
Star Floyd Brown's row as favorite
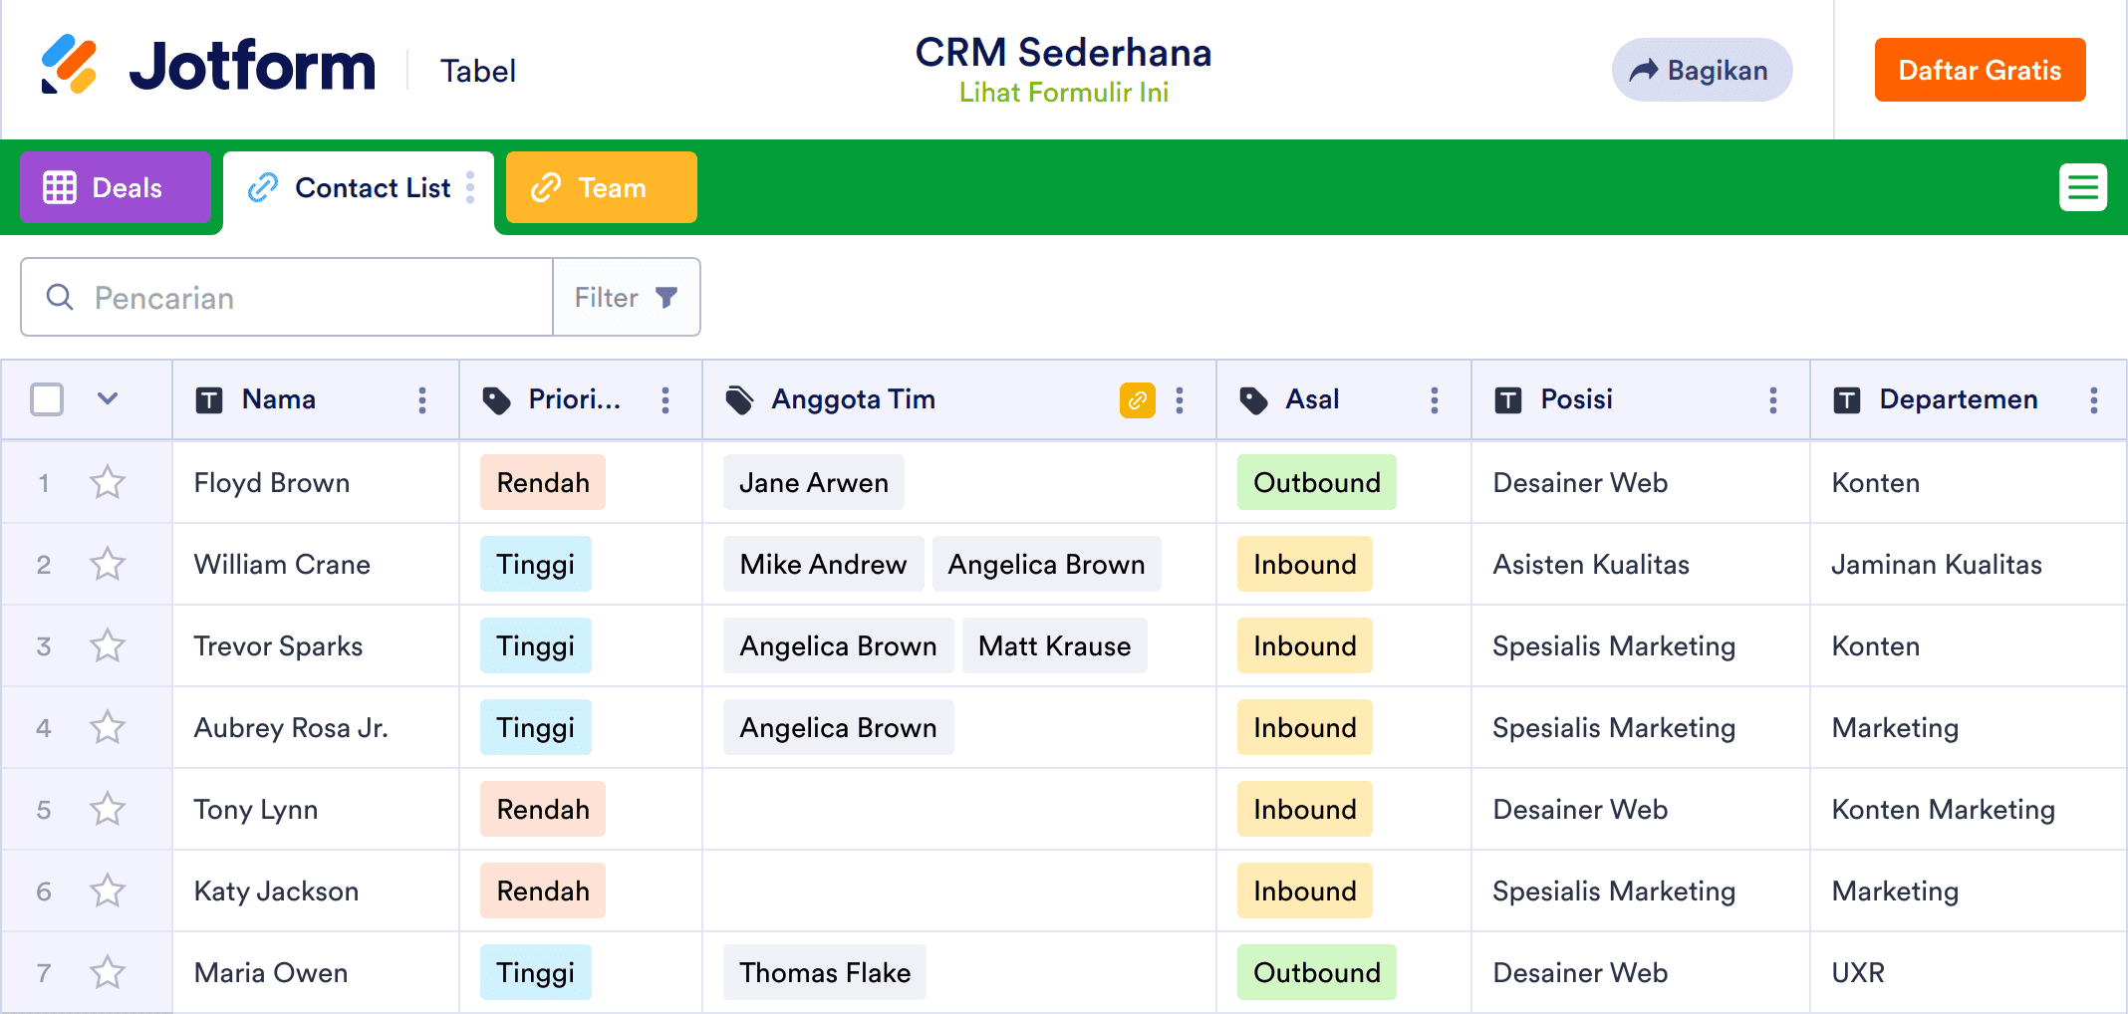pos(108,482)
